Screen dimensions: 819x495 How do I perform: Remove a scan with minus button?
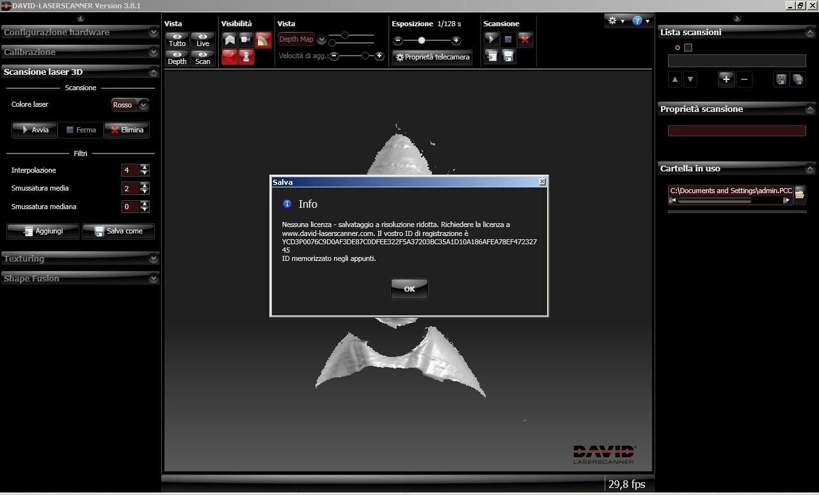pos(743,79)
